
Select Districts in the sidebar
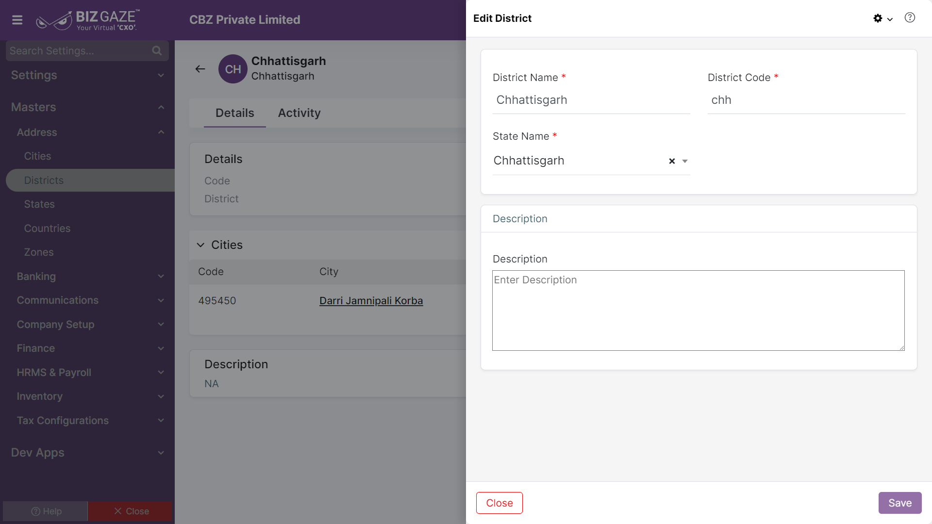(x=90, y=180)
